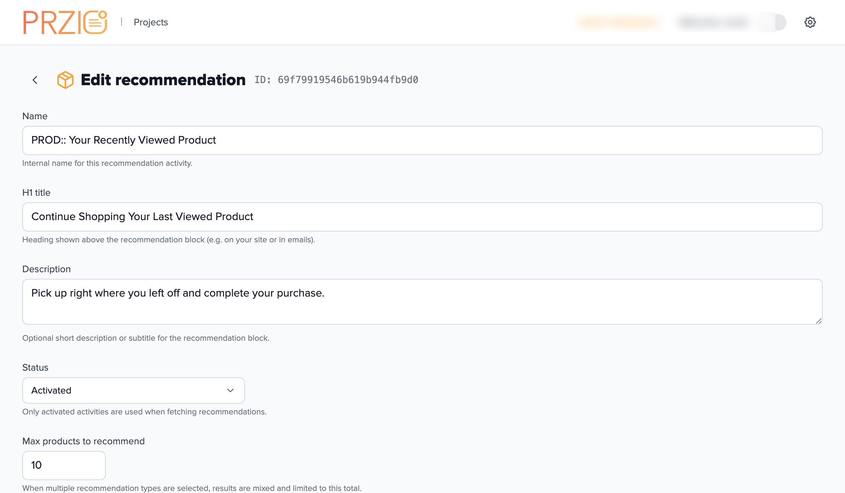This screenshot has width=845, height=493.
Task: Click the blurred account name in the header
Action: (x=713, y=22)
